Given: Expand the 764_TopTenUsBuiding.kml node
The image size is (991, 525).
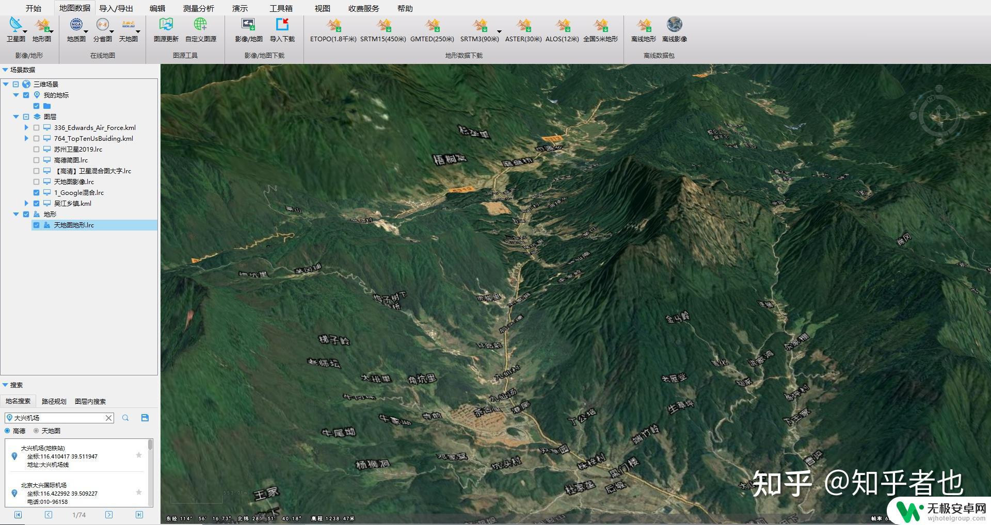Looking at the screenshot, I should pyautogui.click(x=26, y=138).
